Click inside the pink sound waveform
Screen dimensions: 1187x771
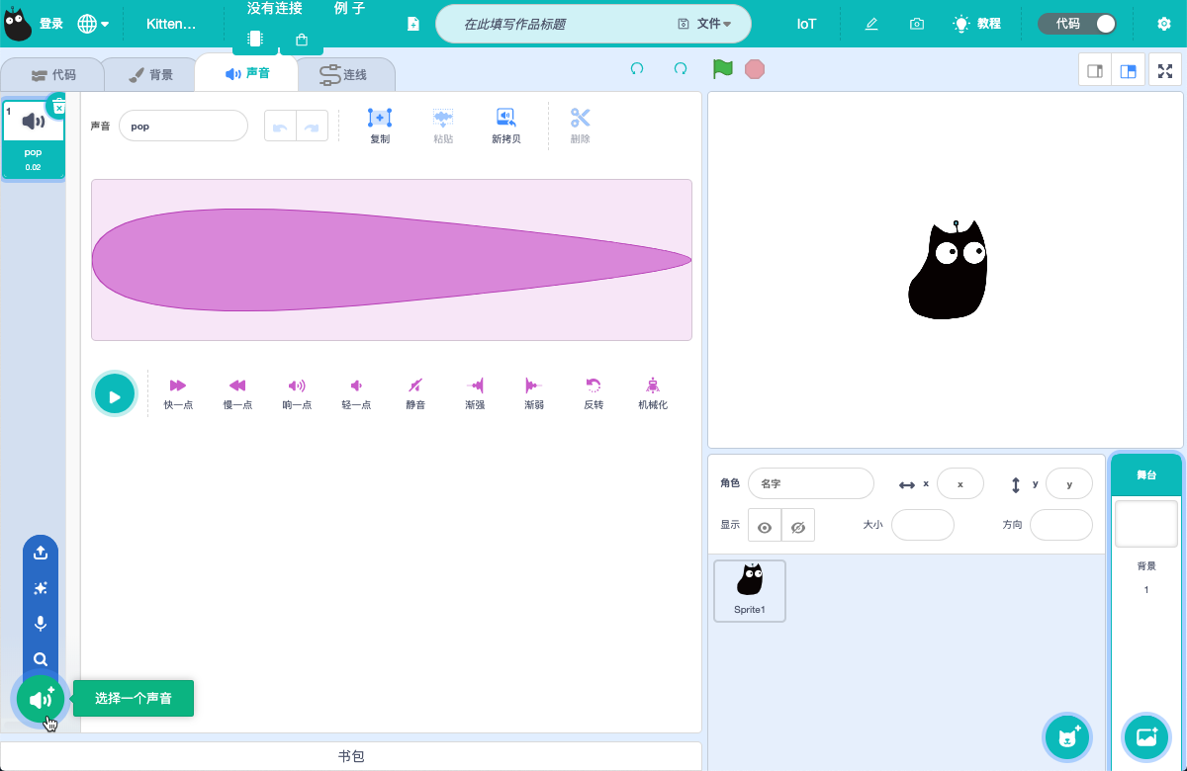[x=392, y=260]
